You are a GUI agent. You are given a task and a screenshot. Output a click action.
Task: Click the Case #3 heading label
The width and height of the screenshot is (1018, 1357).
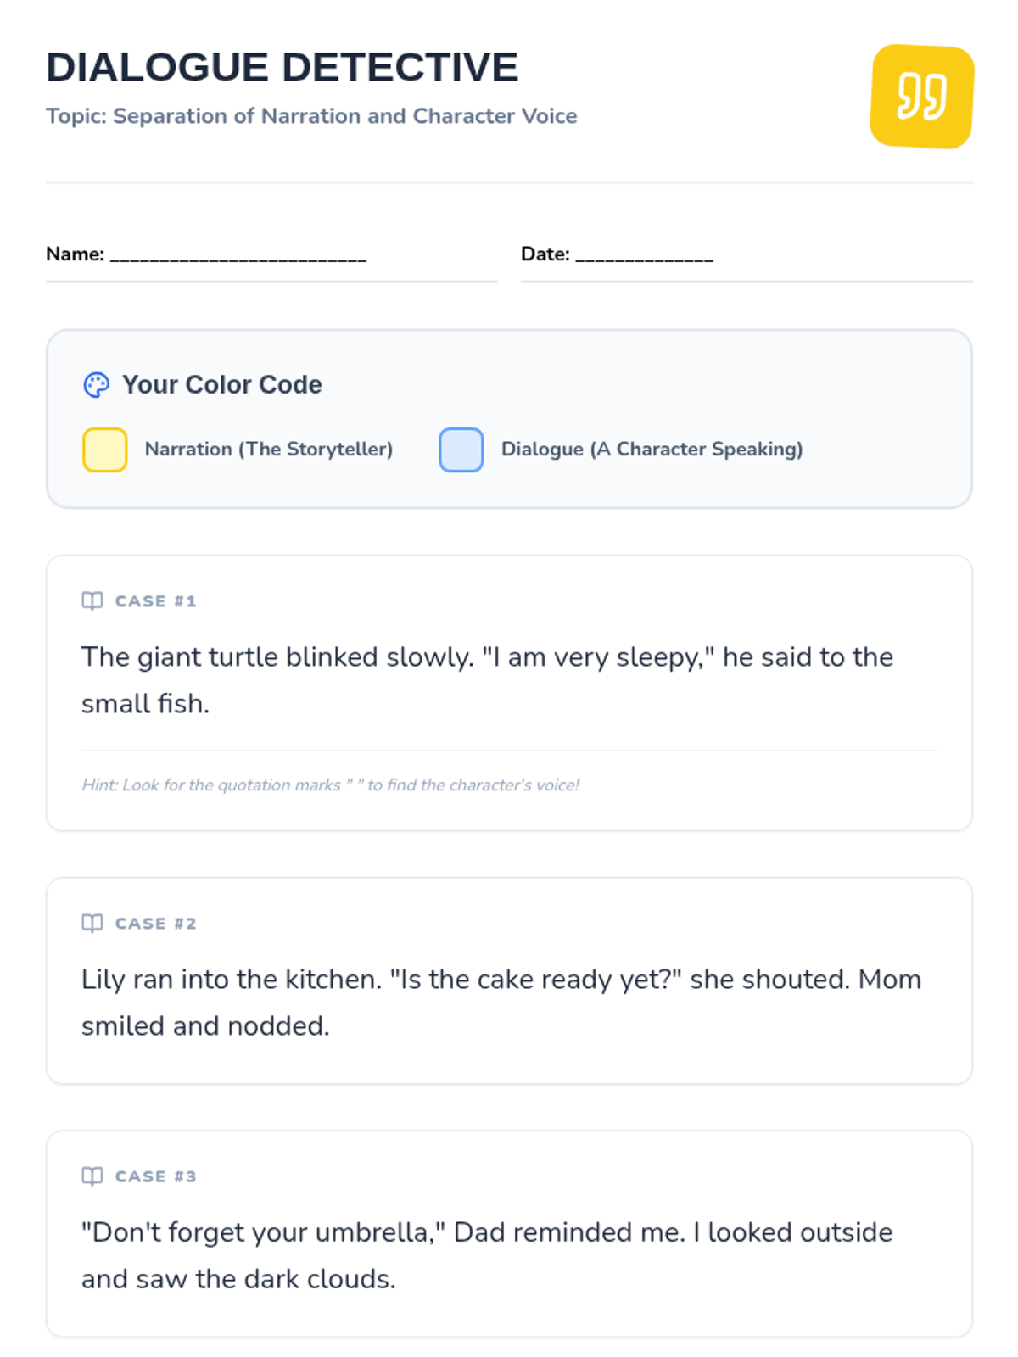[x=156, y=1176]
